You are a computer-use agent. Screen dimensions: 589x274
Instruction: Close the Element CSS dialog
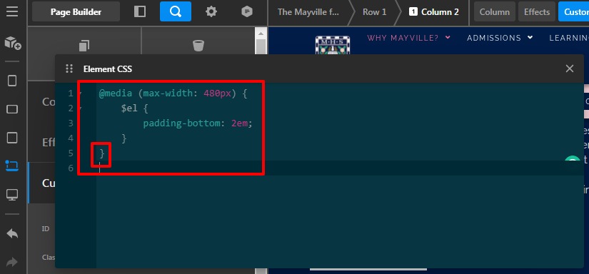[570, 68]
